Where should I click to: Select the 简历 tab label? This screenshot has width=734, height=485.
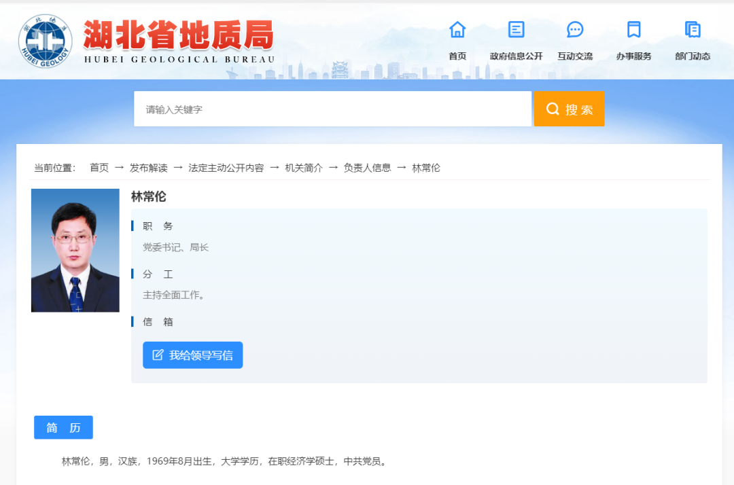click(63, 427)
